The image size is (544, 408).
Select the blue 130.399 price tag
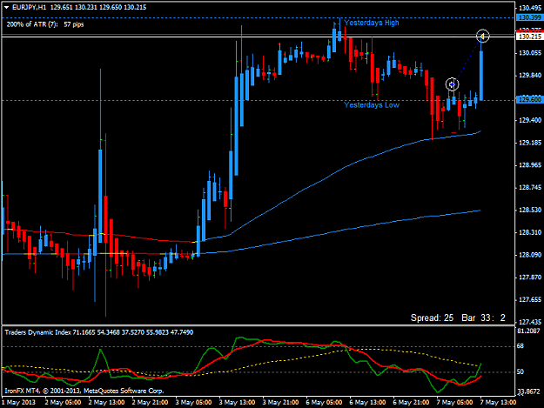coord(529,17)
